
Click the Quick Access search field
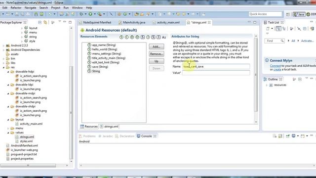coord(266,14)
